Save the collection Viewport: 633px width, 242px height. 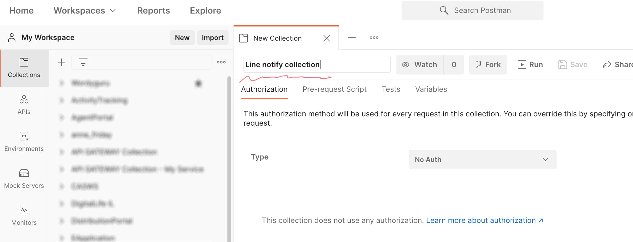click(x=573, y=65)
